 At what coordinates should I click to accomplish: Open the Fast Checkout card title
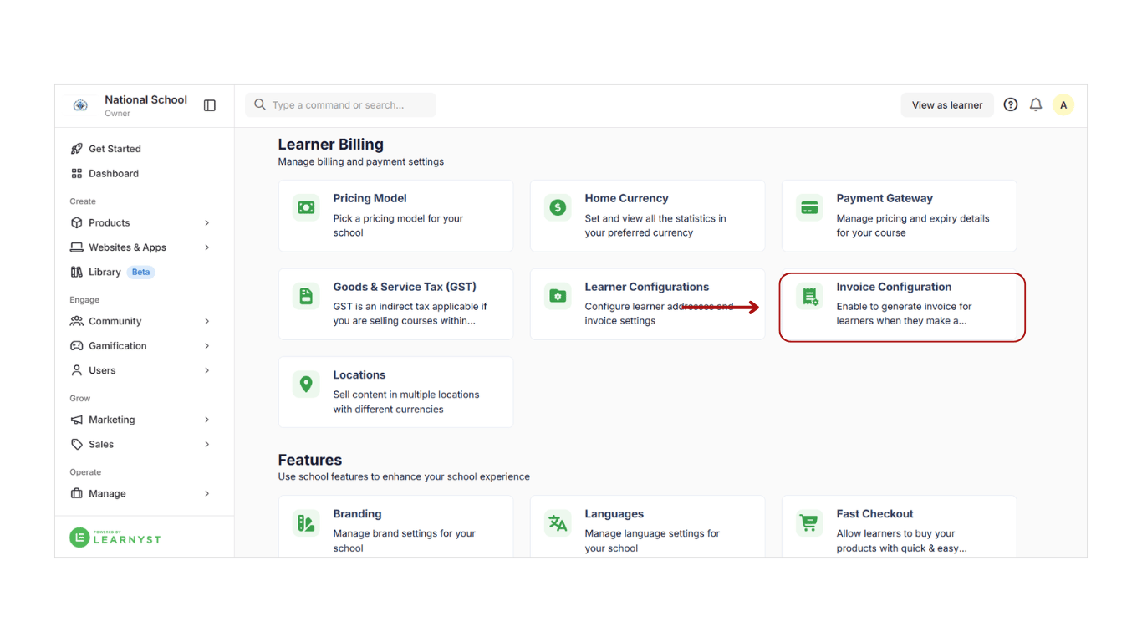point(874,514)
